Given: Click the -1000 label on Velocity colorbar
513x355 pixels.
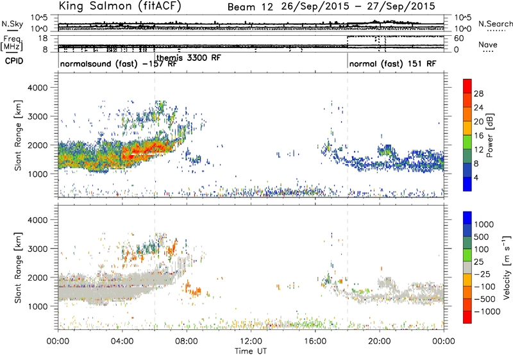Looking at the screenshot, I should [x=487, y=311].
